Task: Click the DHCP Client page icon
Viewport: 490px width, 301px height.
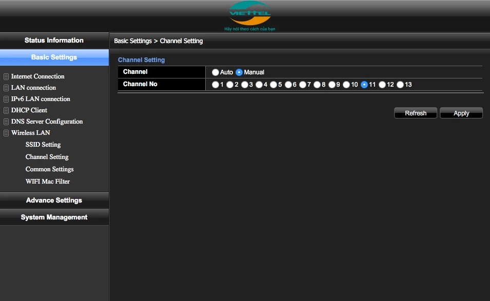Action: point(6,110)
